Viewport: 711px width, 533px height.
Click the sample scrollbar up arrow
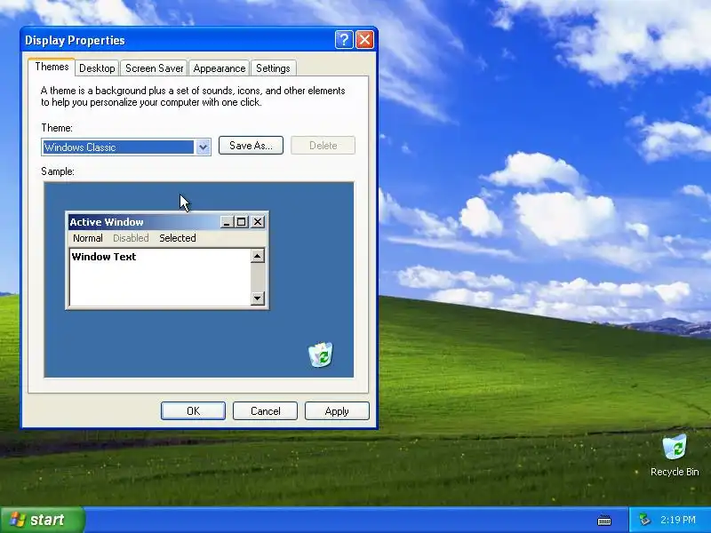(x=258, y=256)
